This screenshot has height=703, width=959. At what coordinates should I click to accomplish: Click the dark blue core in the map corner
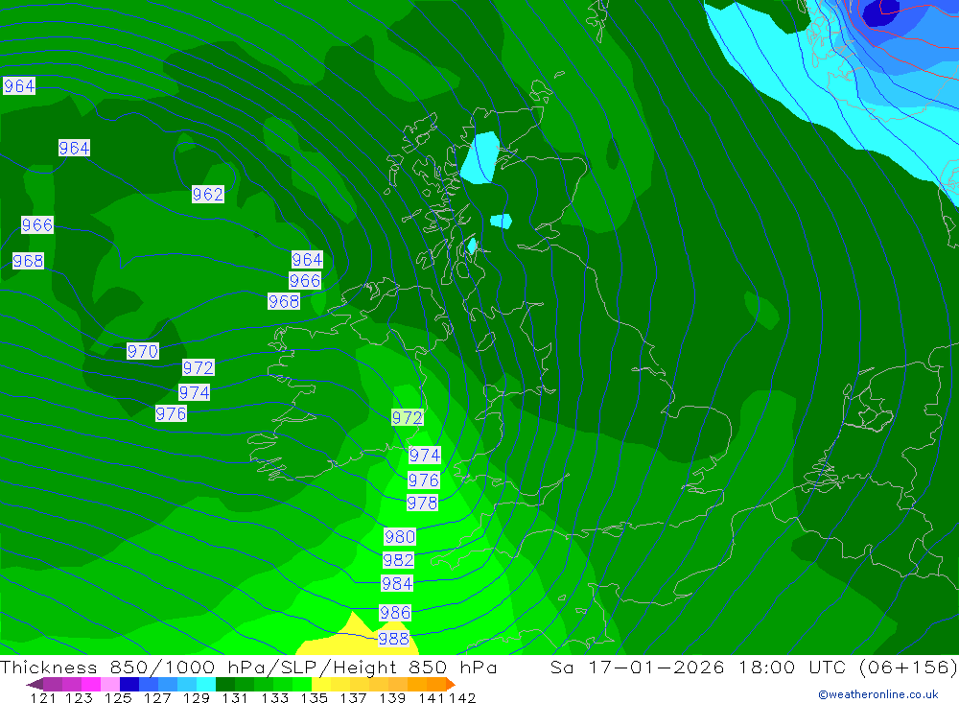880,12
